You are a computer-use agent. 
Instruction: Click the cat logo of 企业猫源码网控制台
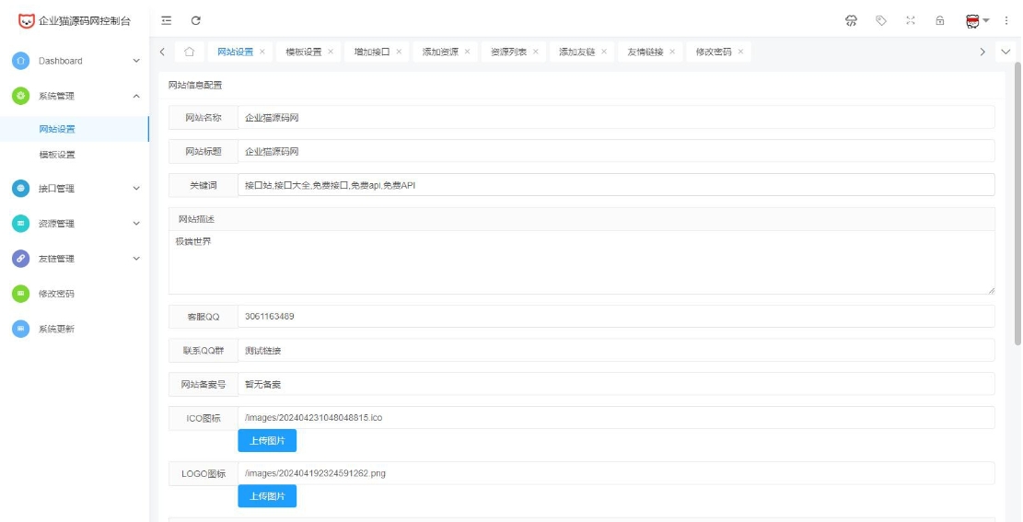[x=26, y=20]
